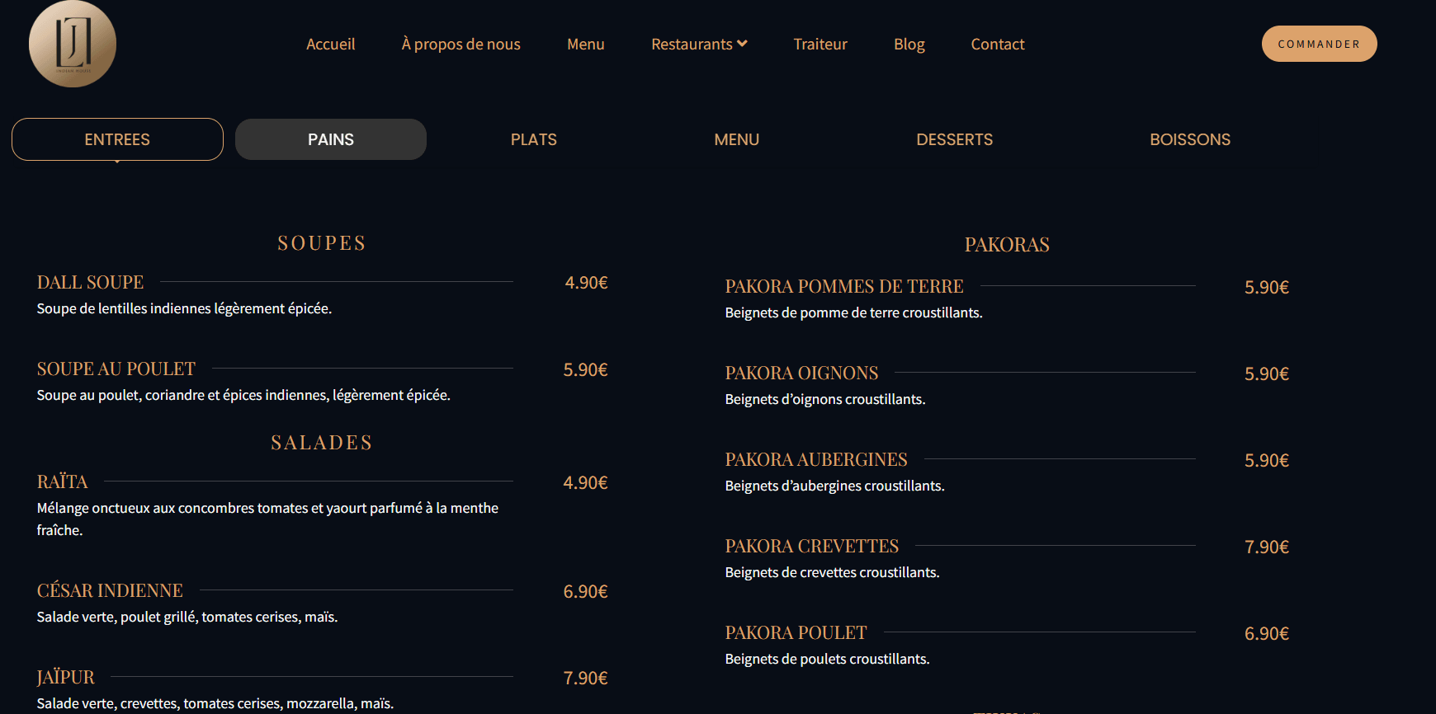Screen dimensions: 1436x714
Task: Open Menu in the top navigation
Action: [585, 45]
